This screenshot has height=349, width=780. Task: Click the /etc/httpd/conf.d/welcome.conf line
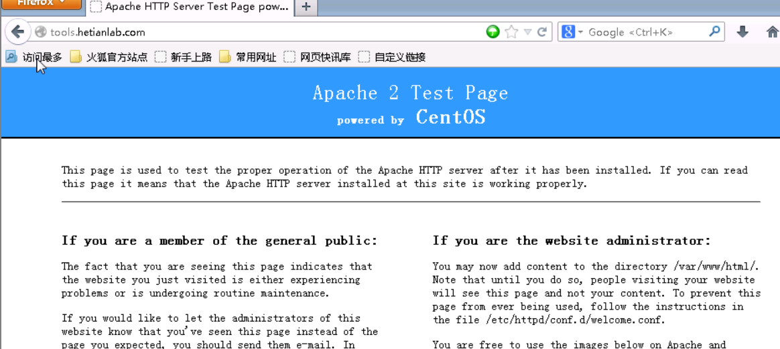(549, 320)
